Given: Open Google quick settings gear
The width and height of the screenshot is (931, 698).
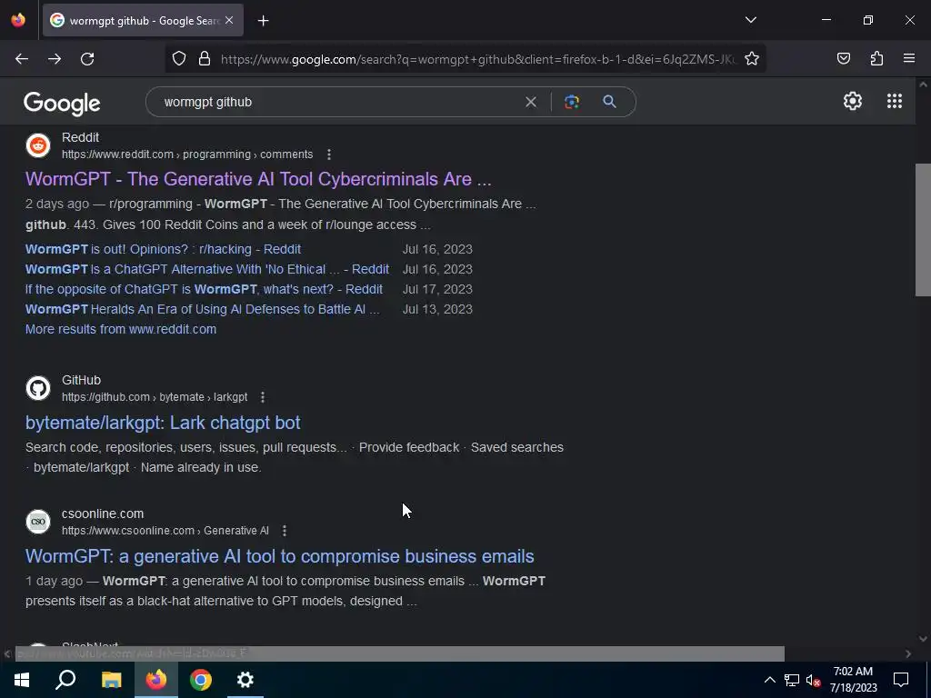Looking at the screenshot, I should pos(853,101).
